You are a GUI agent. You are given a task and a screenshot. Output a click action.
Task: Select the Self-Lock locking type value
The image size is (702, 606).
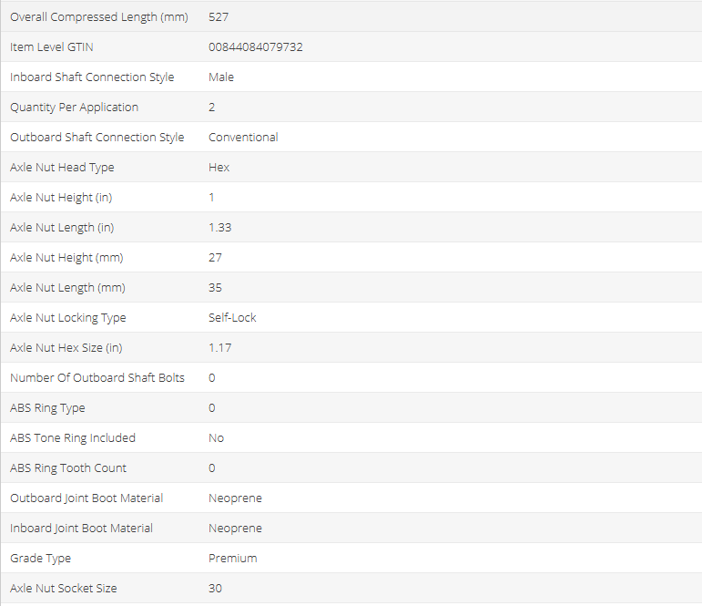click(232, 318)
